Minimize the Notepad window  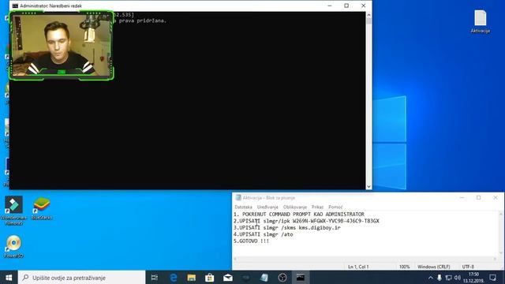click(x=462, y=198)
